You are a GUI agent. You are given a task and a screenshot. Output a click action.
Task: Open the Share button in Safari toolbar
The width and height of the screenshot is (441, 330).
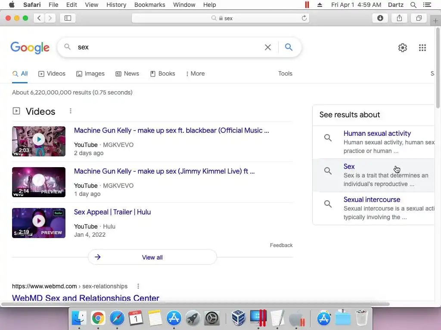(x=399, y=18)
